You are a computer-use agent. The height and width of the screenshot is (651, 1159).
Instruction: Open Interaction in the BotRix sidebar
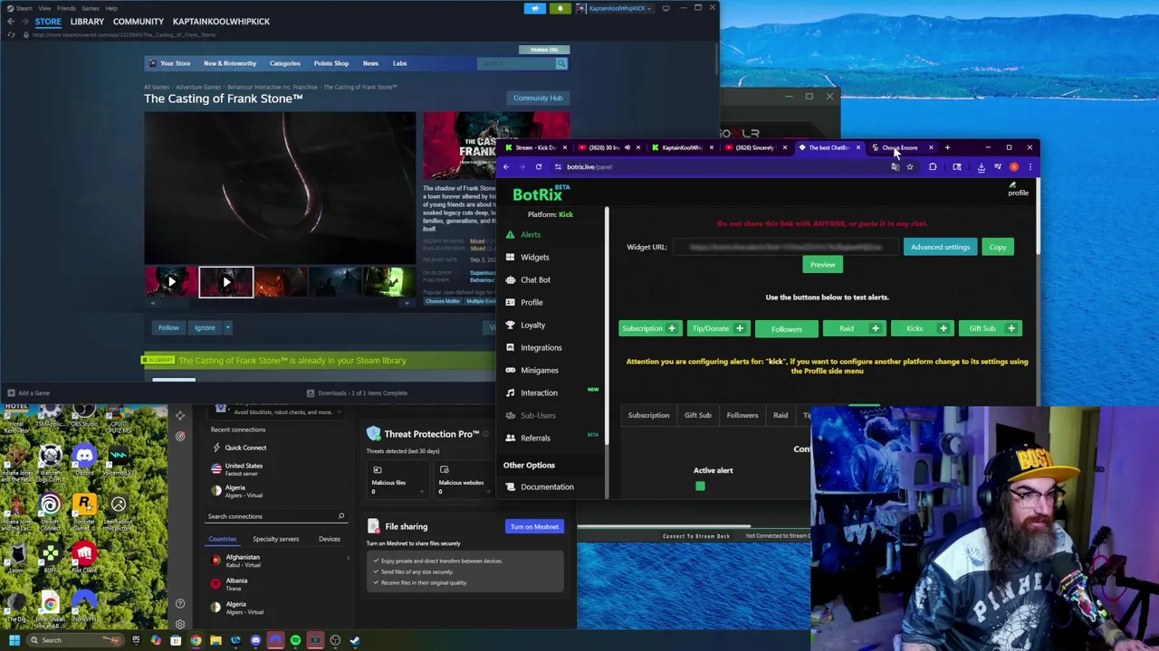539,392
